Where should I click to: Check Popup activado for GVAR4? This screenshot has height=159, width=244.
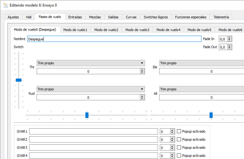point(179,156)
